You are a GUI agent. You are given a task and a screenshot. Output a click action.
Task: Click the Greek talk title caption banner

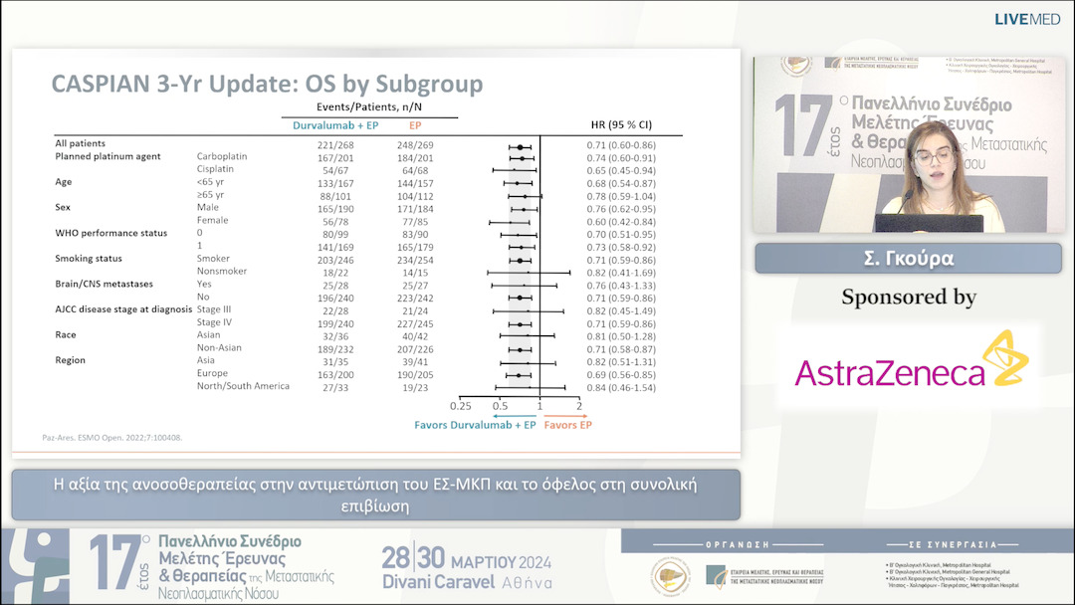[x=375, y=495]
